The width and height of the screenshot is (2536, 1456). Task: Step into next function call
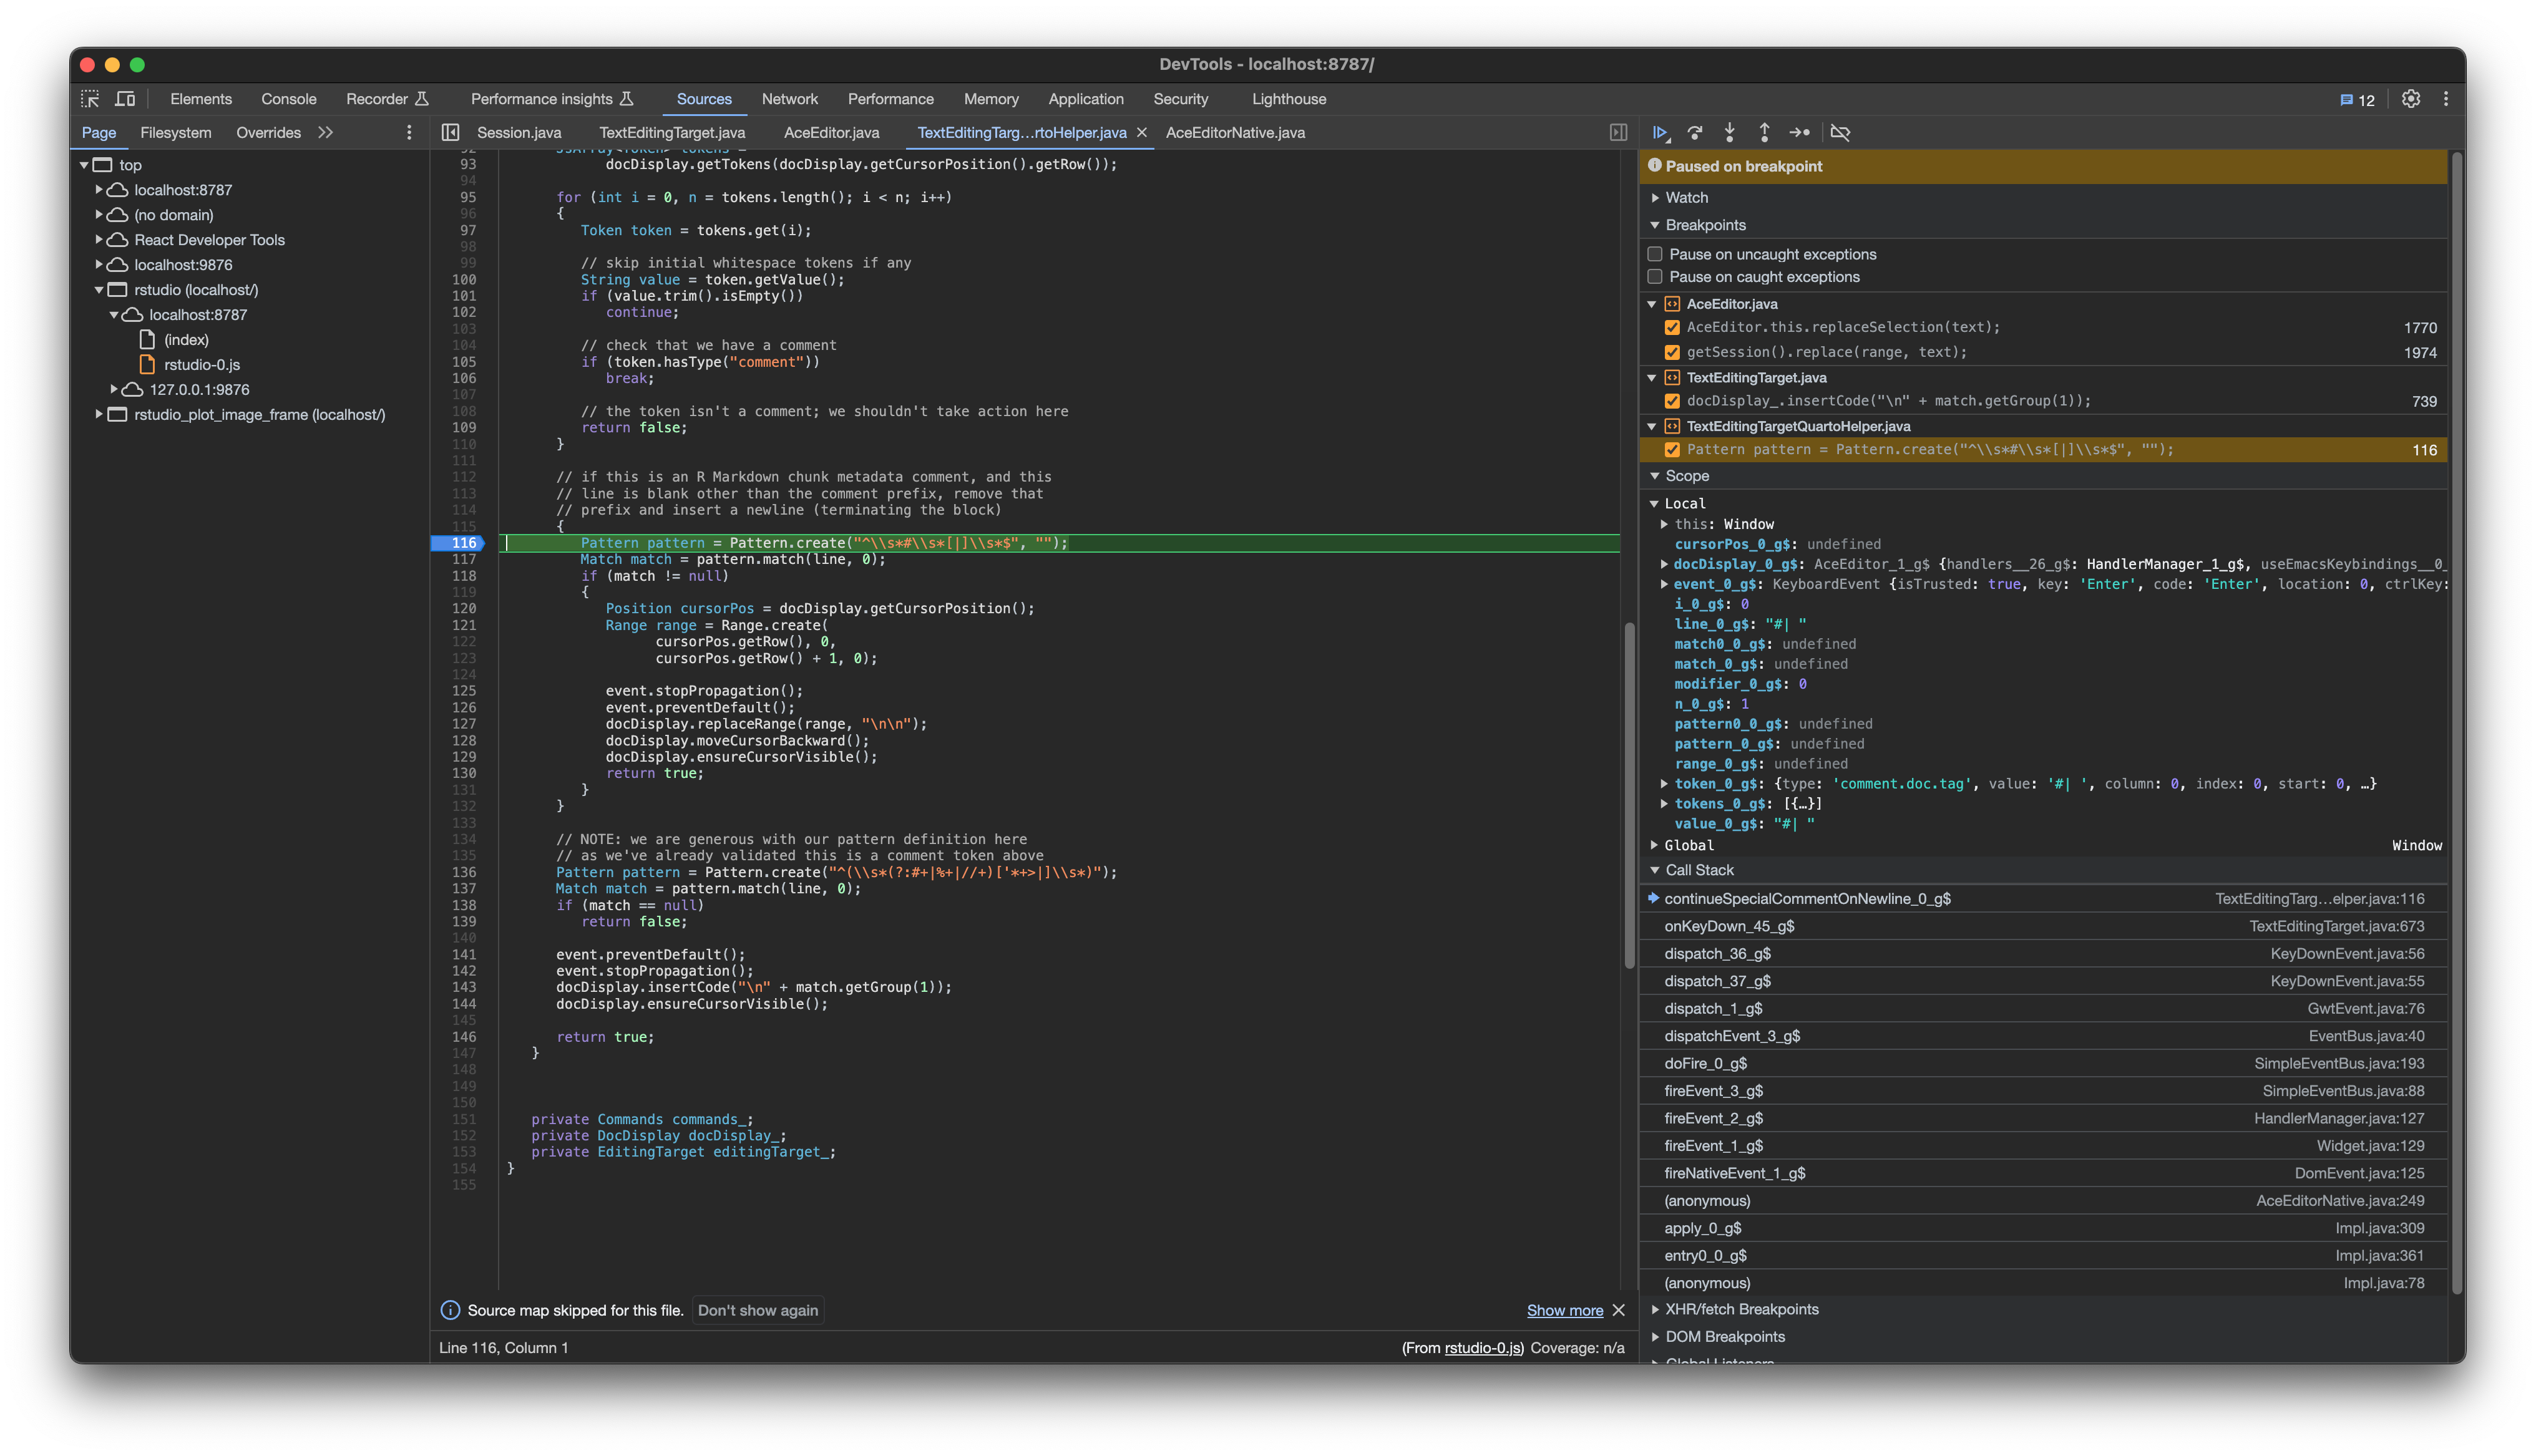(1730, 132)
